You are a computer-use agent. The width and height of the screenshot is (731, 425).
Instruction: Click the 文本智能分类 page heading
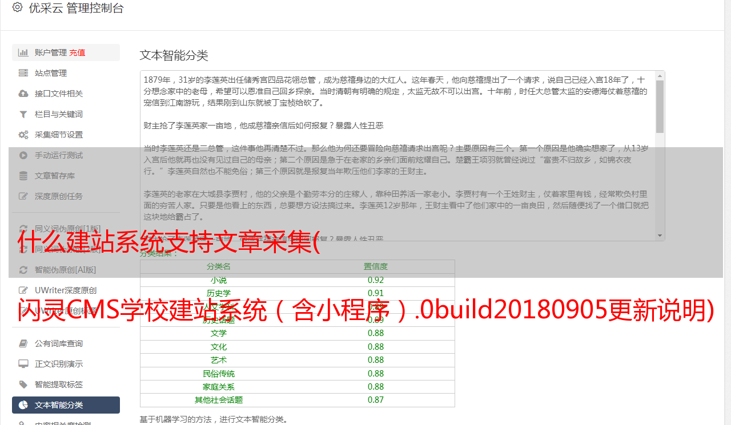[x=174, y=55]
